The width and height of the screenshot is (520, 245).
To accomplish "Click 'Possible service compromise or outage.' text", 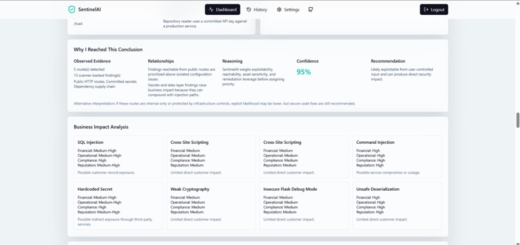I will tap(388, 172).
